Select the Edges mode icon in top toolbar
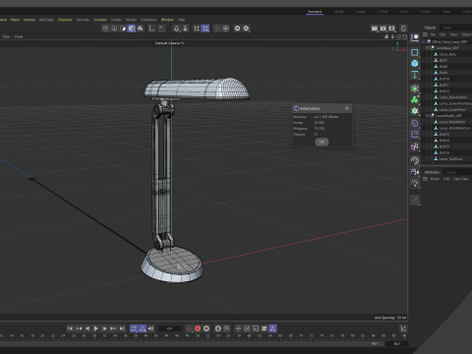This screenshot has width=472, height=354. pyautogui.click(x=114, y=29)
